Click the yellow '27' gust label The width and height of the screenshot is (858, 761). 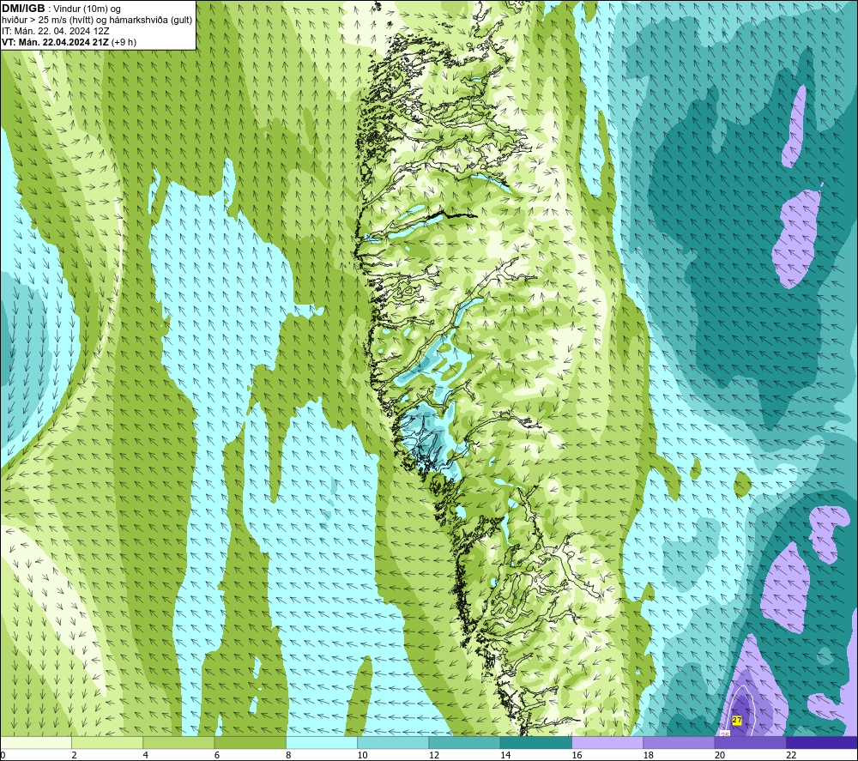coord(737,721)
